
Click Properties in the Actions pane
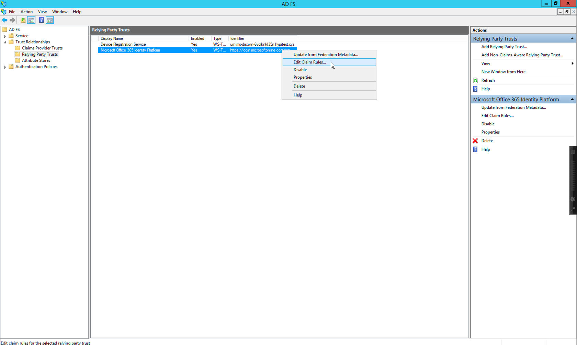pyautogui.click(x=490, y=132)
